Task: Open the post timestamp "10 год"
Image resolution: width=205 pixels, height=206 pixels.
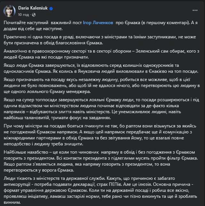Action: [x=23, y=14]
